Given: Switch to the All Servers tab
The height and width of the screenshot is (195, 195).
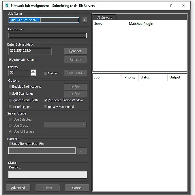Looking at the screenshot, I should (x=105, y=18).
